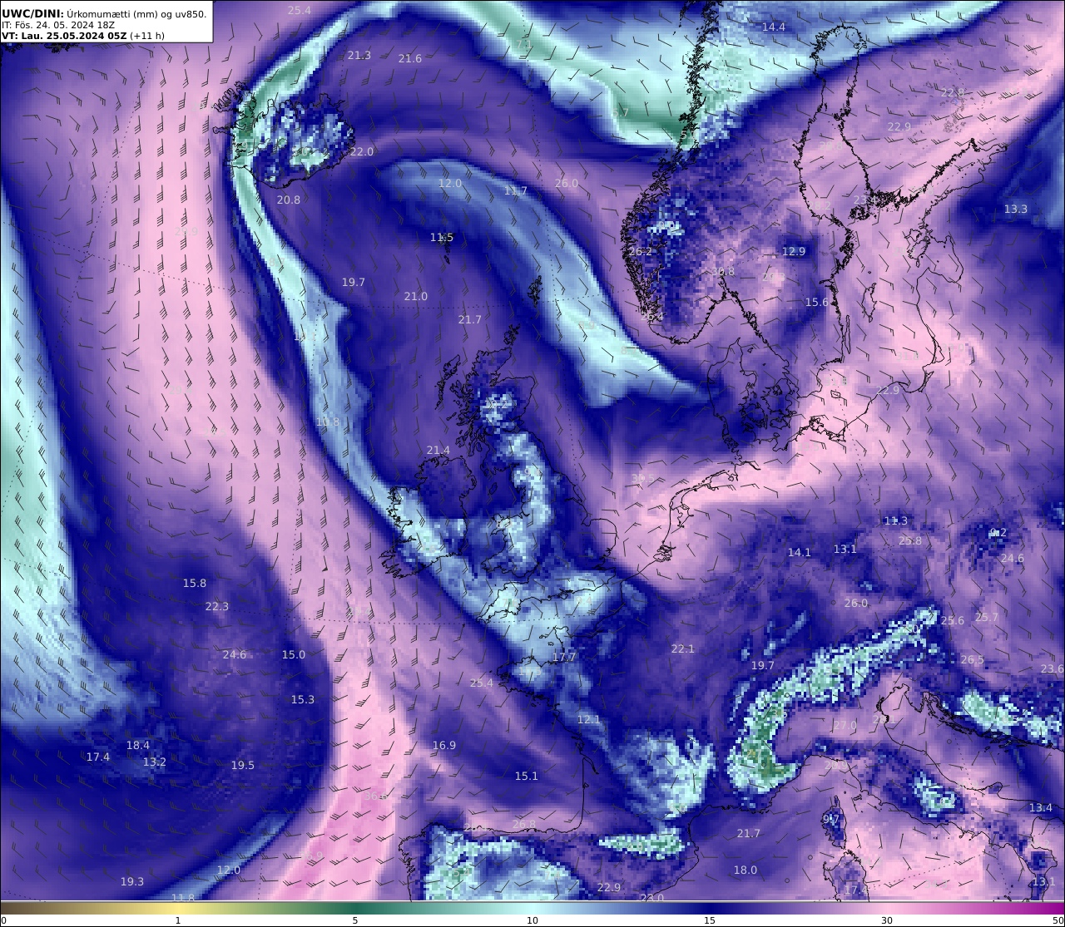Click the value label "12.9"
Screen dimensions: 1065x927
pyautogui.click(x=794, y=252)
